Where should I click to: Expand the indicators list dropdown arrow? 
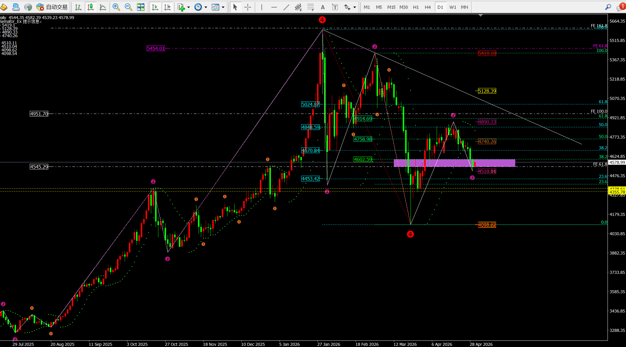click(x=188, y=7)
